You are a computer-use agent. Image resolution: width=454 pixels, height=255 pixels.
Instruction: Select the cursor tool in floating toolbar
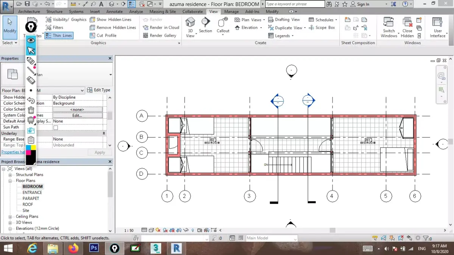(x=31, y=51)
